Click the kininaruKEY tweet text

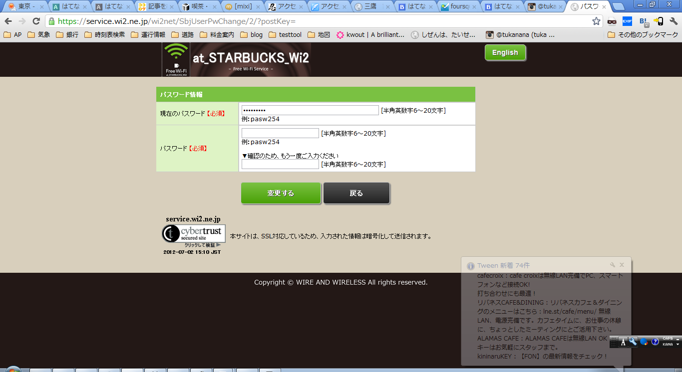click(542, 357)
